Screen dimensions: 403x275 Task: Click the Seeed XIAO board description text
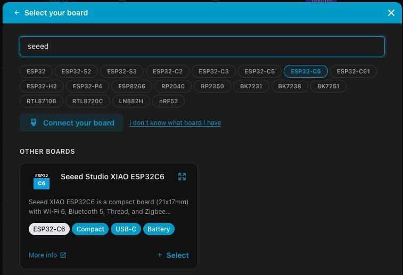click(109, 207)
